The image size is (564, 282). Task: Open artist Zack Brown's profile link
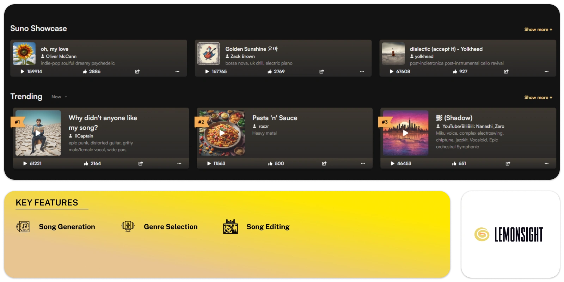[242, 56]
